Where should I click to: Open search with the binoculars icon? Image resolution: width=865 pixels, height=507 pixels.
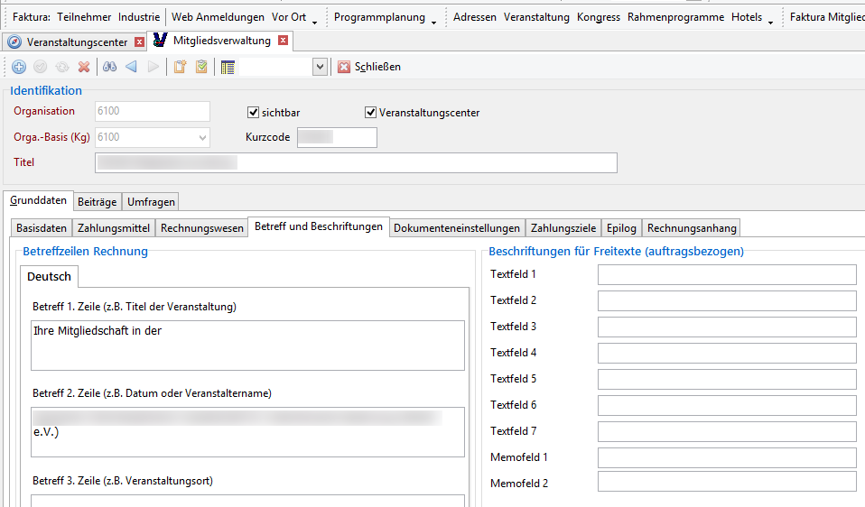coord(109,67)
